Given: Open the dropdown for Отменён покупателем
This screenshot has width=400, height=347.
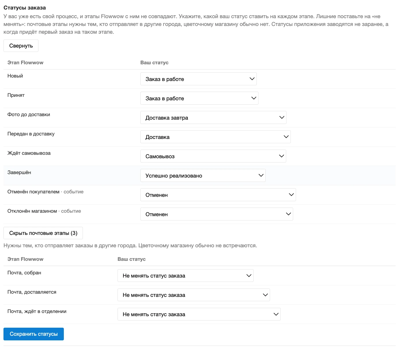Looking at the screenshot, I should [218, 195].
